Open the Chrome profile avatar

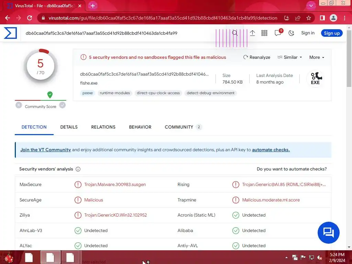333,18
